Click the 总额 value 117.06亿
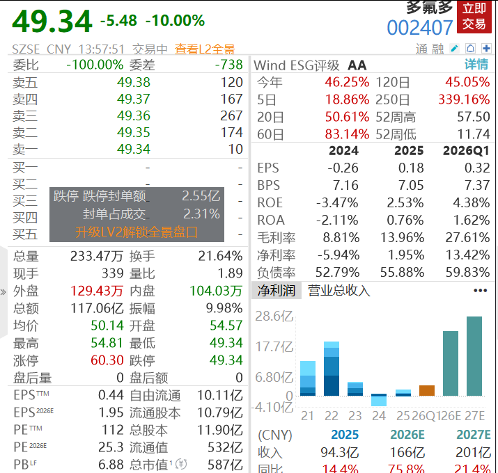 97,308
